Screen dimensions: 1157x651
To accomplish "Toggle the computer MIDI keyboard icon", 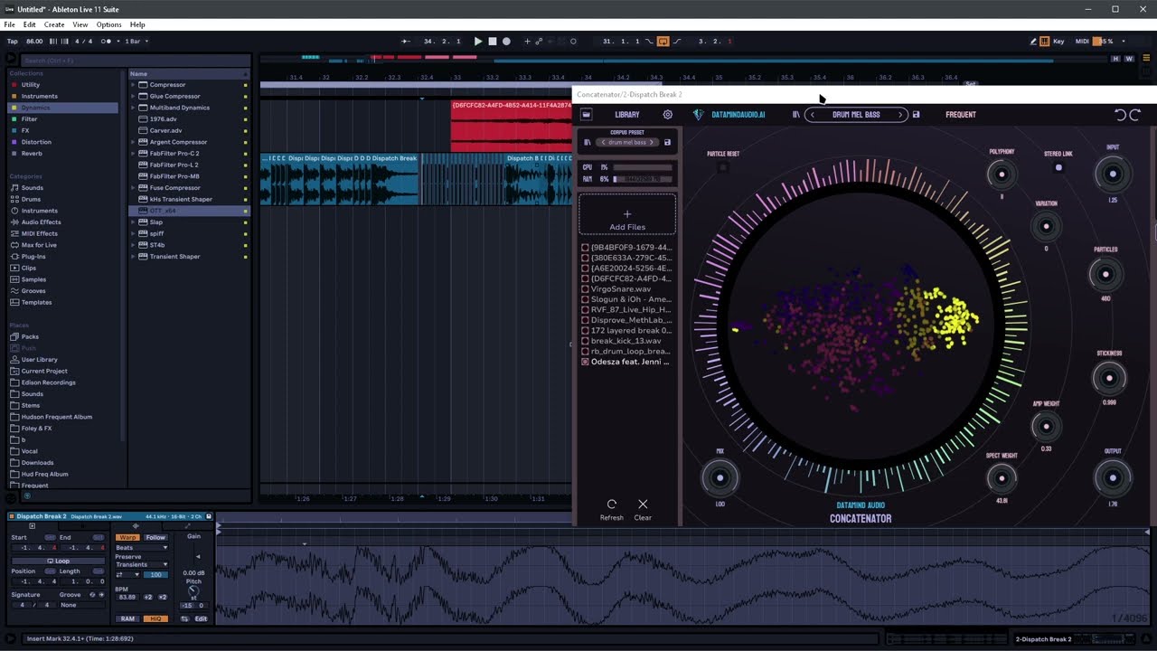I will (1045, 42).
